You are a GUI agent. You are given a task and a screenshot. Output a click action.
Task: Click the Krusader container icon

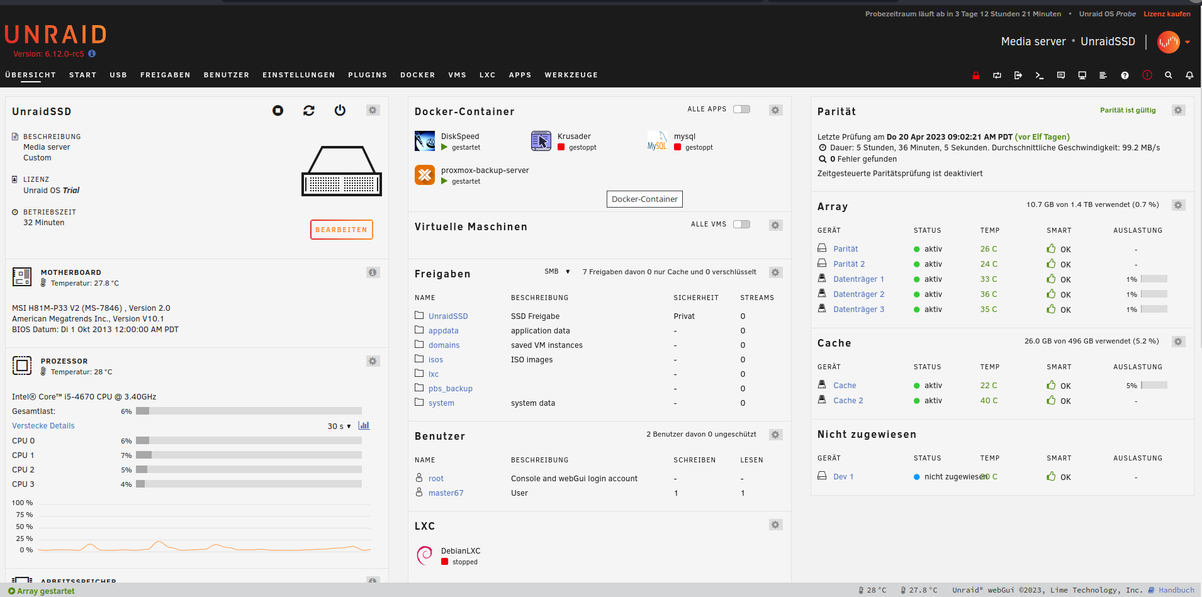coord(541,141)
